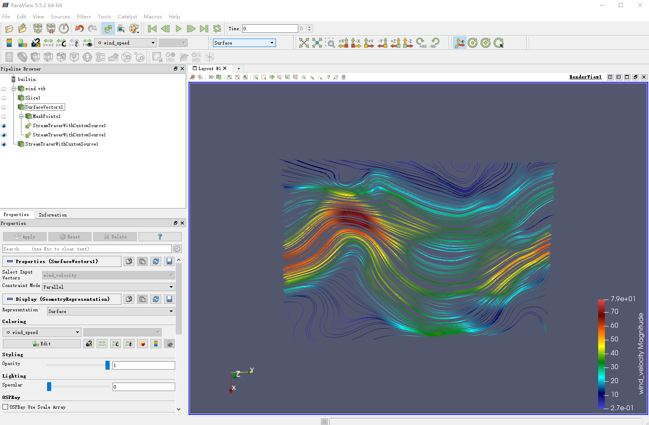Open the Constraint Mode dropdown
The height and width of the screenshot is (425, 649).
pyautogui.click(x=108, y=287)
